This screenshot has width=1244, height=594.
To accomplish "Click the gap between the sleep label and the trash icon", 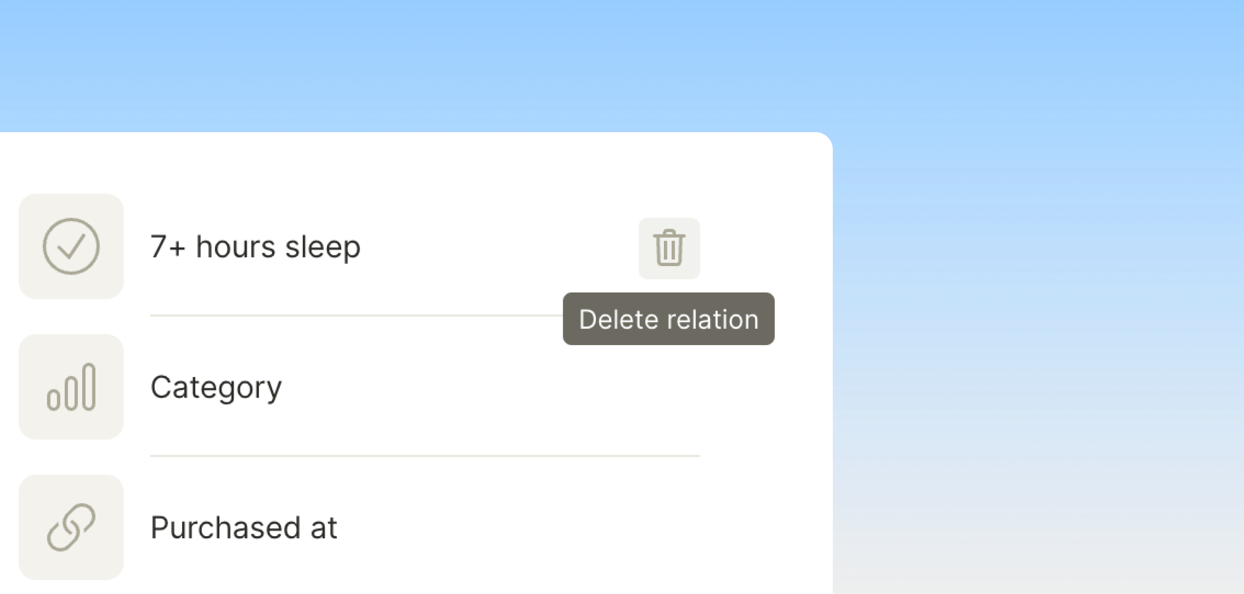I will pyautogui.click(x=500, y=247).
